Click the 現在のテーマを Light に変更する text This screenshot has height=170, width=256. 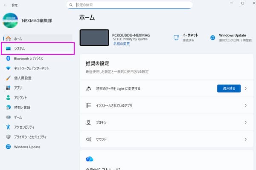point(118,88)
